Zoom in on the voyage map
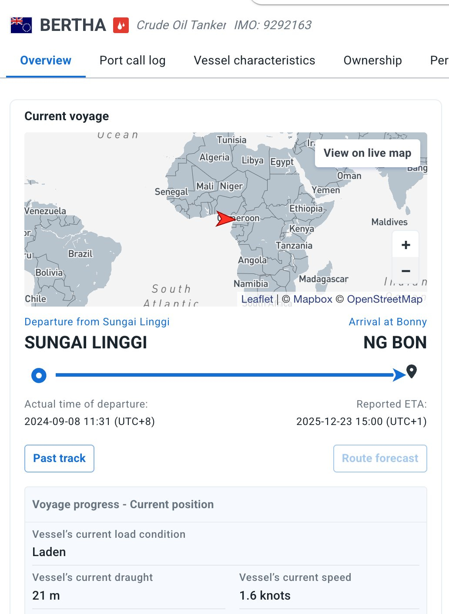 click(x=405, y=245)
